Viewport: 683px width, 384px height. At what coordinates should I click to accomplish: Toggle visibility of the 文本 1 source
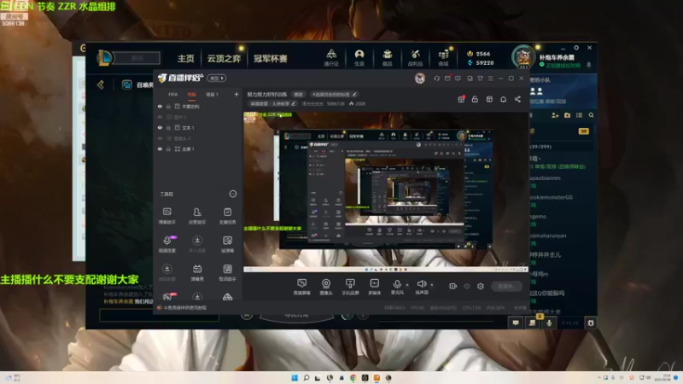point(160,127)
